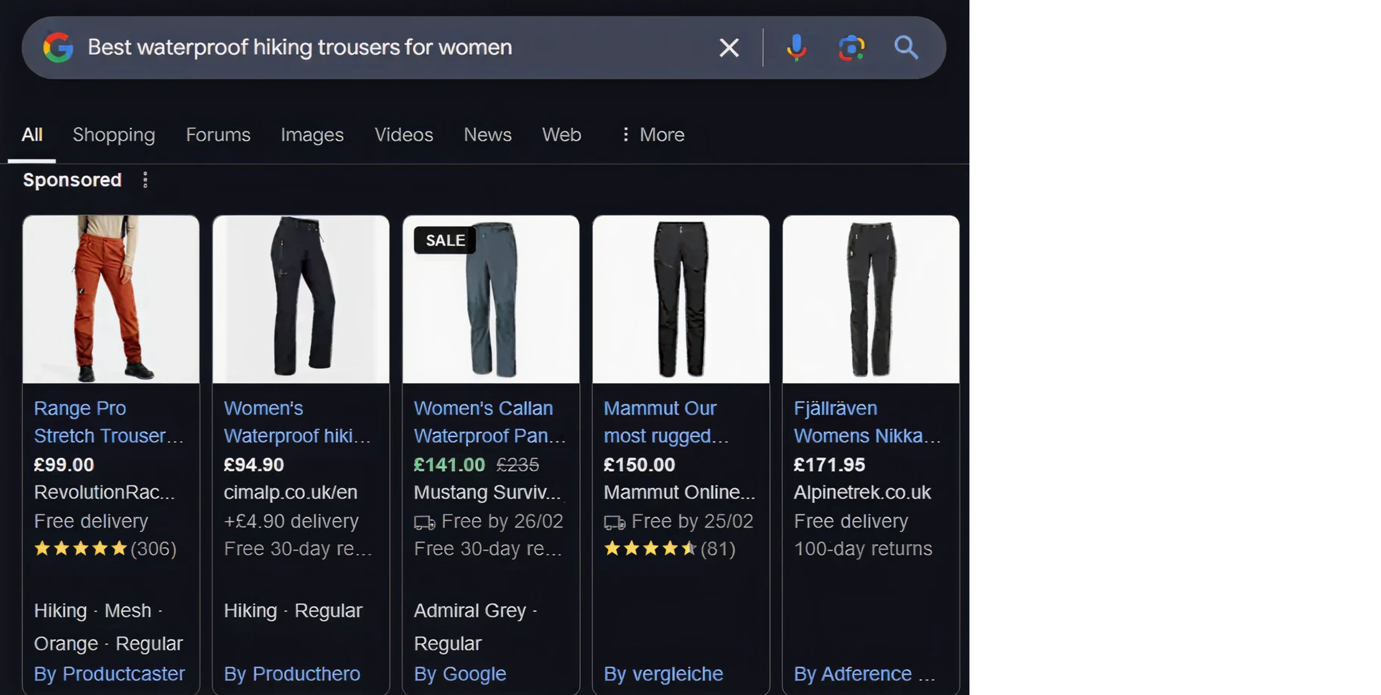Switch to the Forums tab

pyautogui.click(x=218, y=135)
